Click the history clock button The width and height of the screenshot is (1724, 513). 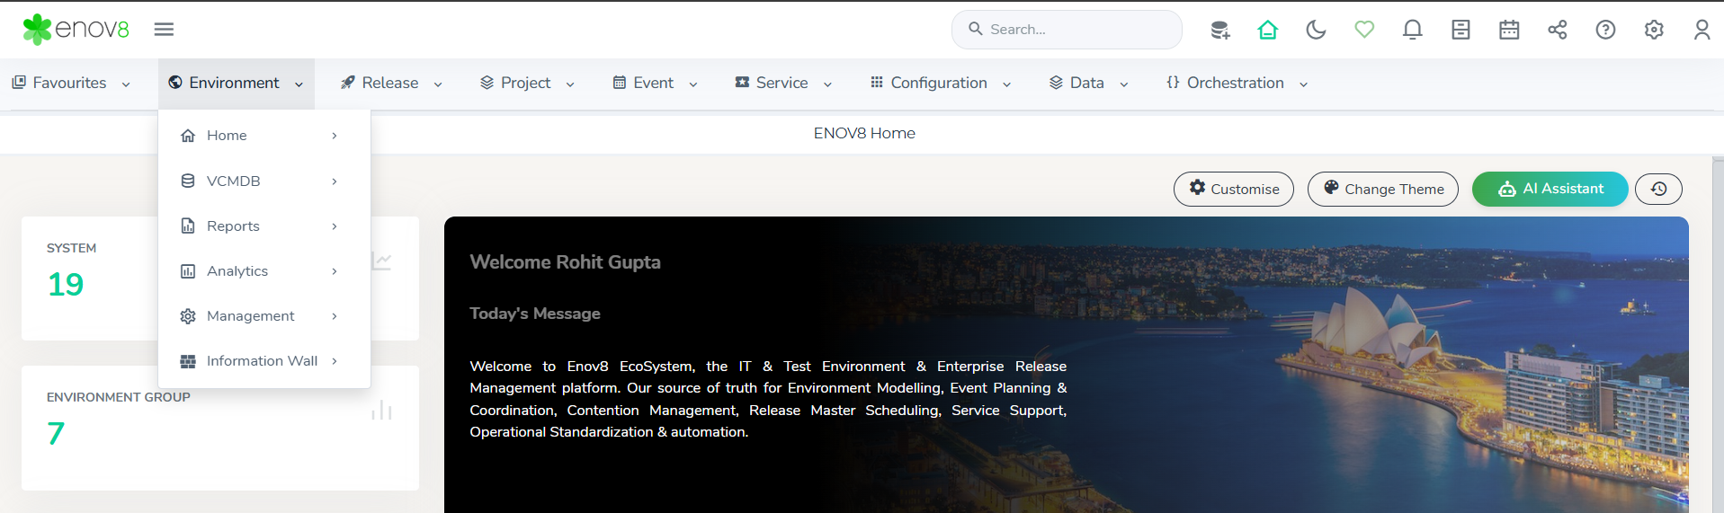[1658, 189]
